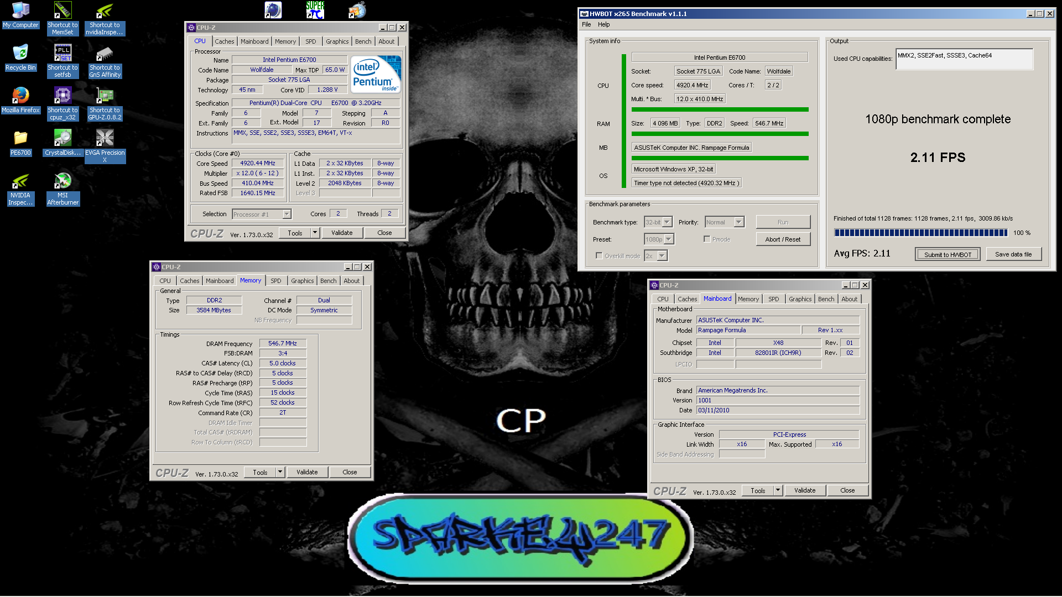Open the Overkill 2x dropdown
This screenshot has height=597, width=1062.
click(662, 256)
